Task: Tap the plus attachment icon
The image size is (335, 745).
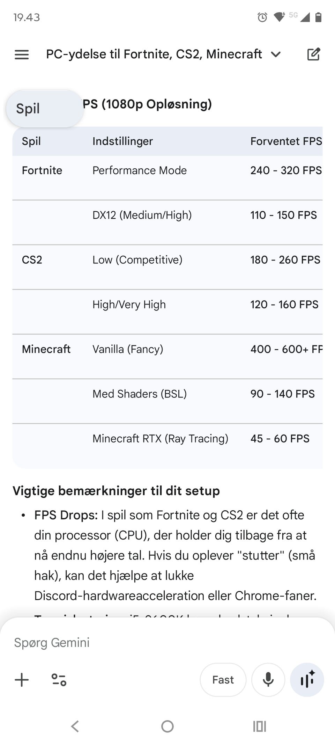Action: [22, 680]
